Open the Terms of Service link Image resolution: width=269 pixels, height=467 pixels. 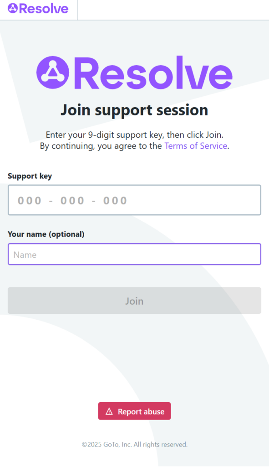click(x=196, y=146)
